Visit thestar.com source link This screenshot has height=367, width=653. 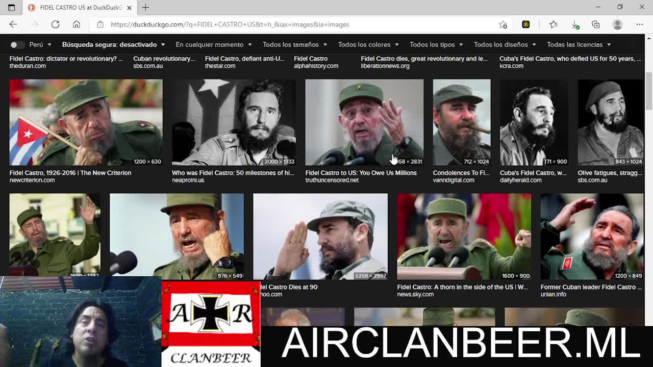(220, 66)
